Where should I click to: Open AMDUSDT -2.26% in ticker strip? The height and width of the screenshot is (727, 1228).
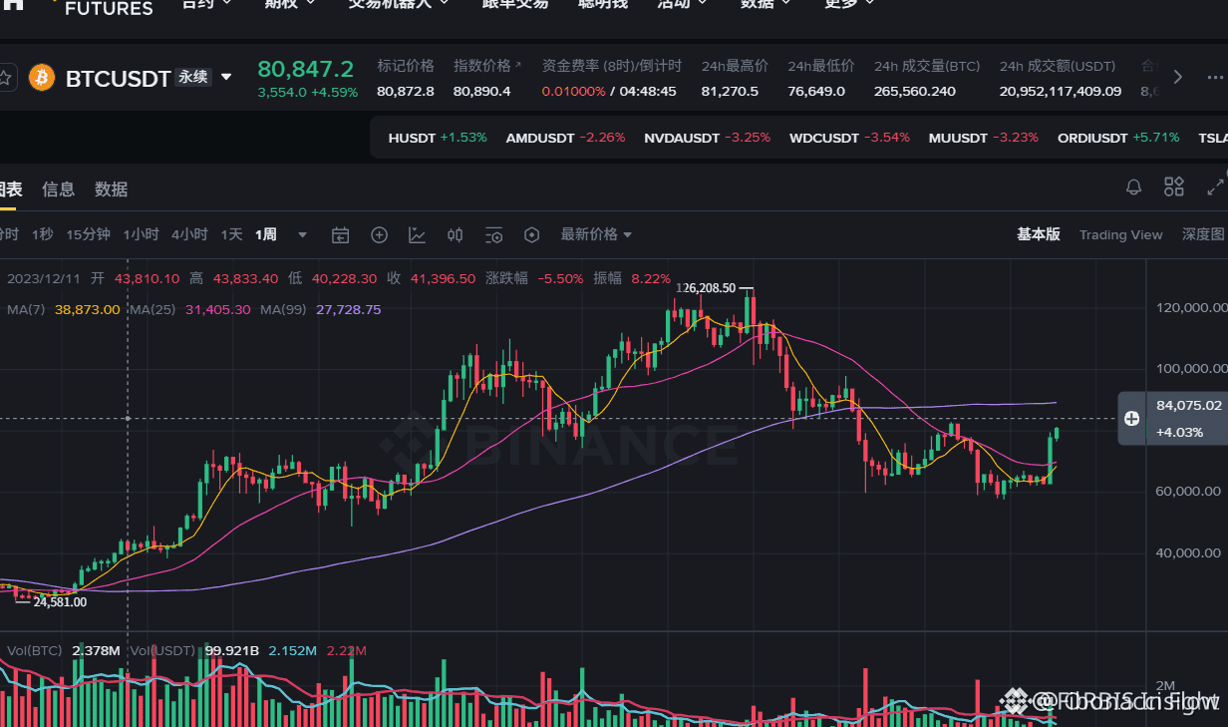(565, 138)
